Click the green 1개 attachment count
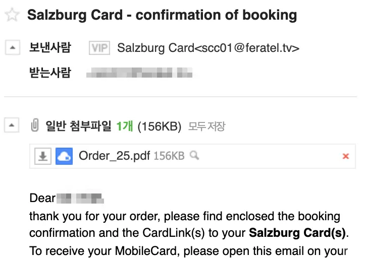The width and height of the screenshot is (365, 260). [124, 126]
